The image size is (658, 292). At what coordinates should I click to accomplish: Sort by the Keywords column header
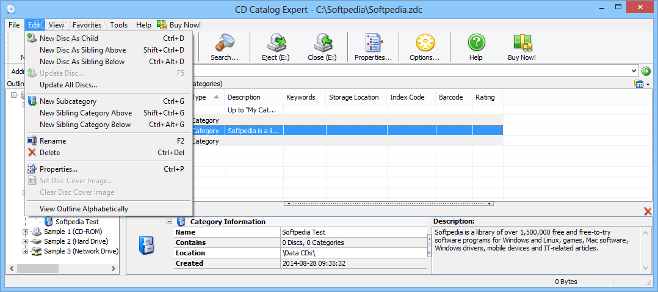coord(304,97)
